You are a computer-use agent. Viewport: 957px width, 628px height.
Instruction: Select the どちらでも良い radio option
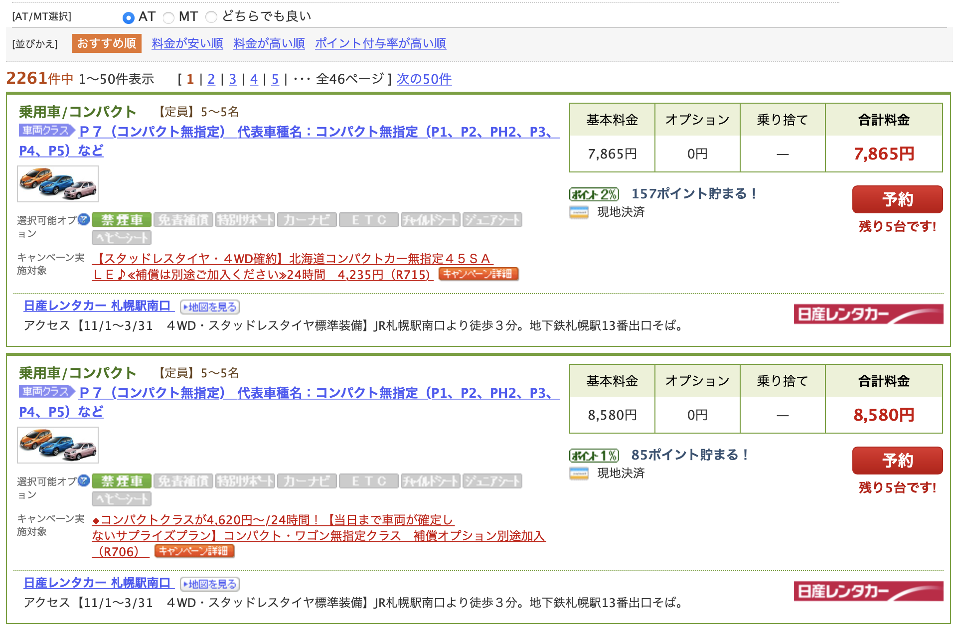[211, 17]
